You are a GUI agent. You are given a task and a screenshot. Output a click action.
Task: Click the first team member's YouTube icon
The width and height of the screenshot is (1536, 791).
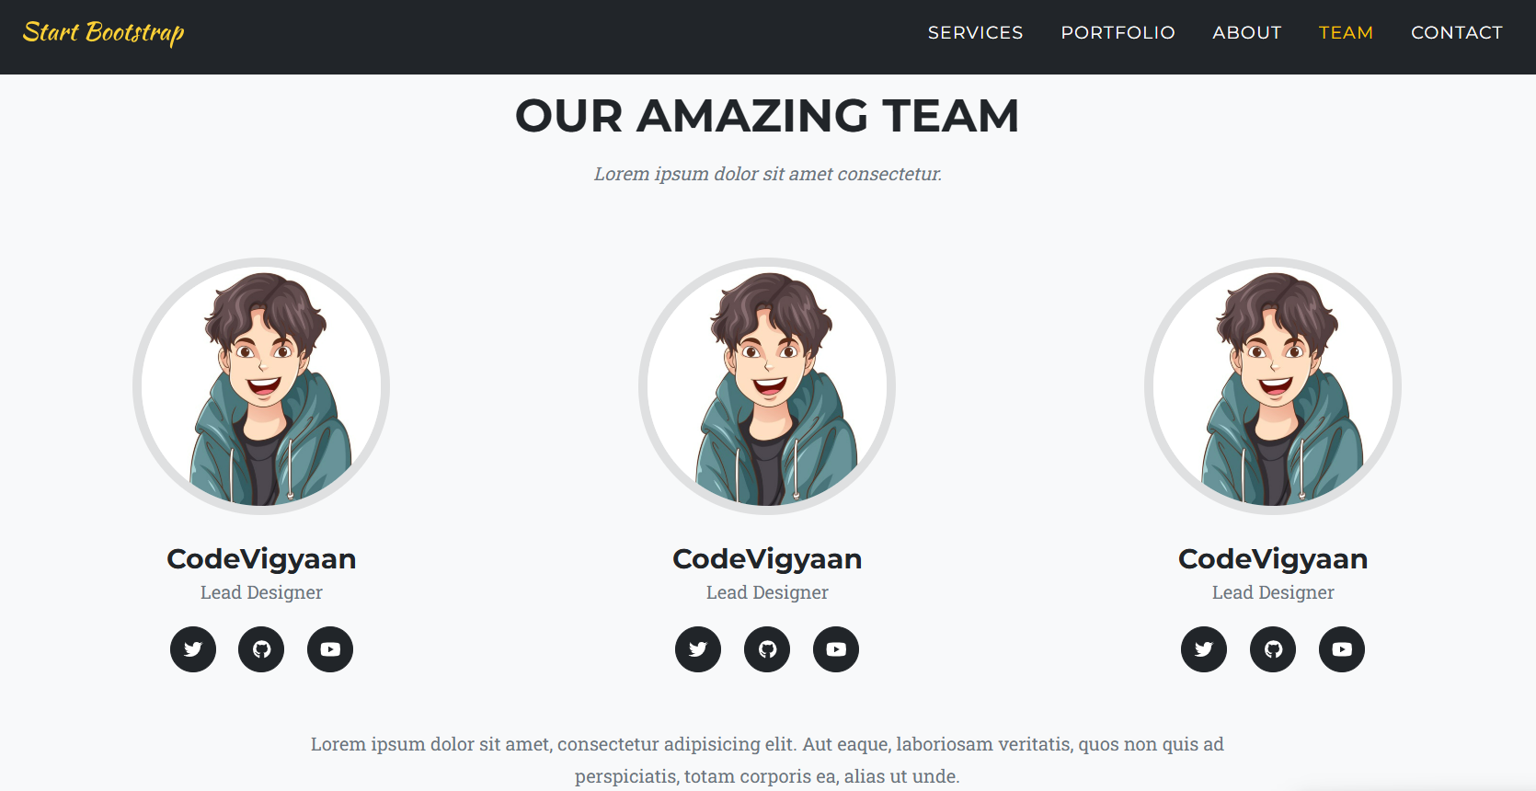330,649
